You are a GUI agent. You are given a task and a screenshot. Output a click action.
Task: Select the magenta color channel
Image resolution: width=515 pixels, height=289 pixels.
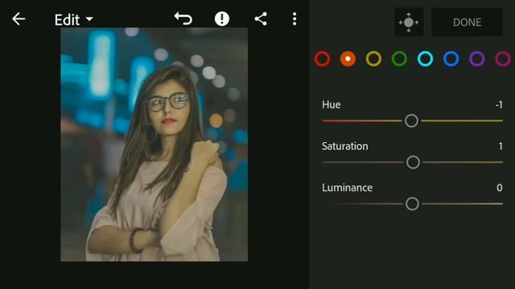pos(503,59)
